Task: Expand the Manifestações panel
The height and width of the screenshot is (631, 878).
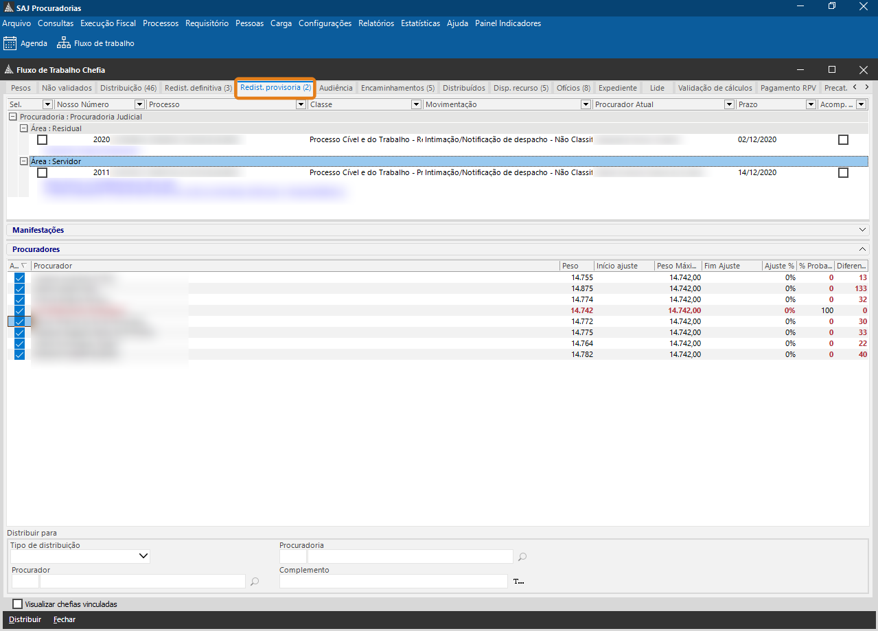Action: click(x=863, y=230)
